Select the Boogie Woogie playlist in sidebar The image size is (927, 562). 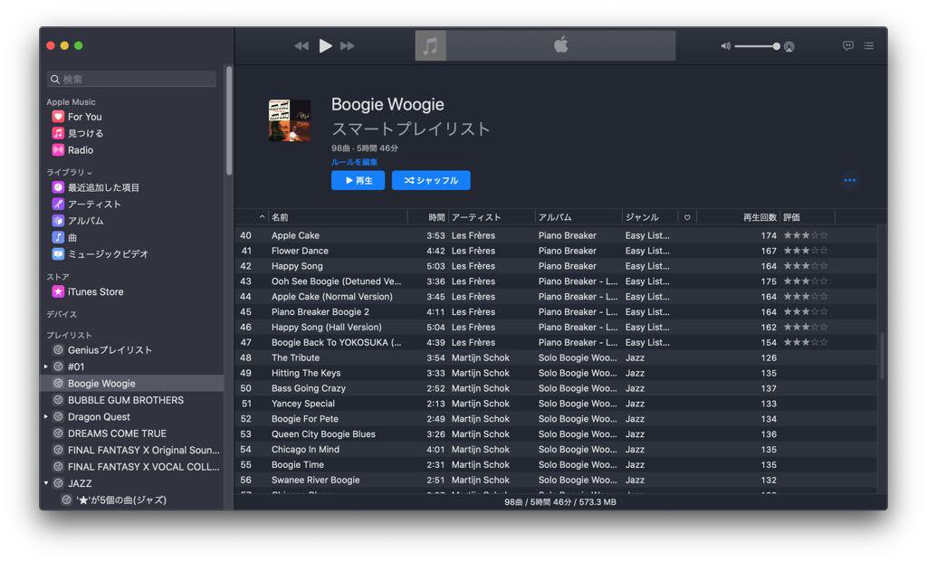(x=132, y=384)
